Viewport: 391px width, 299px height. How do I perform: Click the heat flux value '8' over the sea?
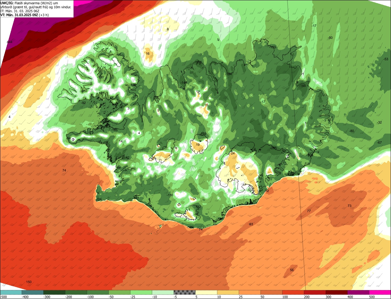point(168,29)
